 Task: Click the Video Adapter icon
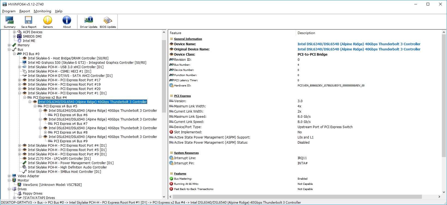pyautogui.click(x=14, y=176)
